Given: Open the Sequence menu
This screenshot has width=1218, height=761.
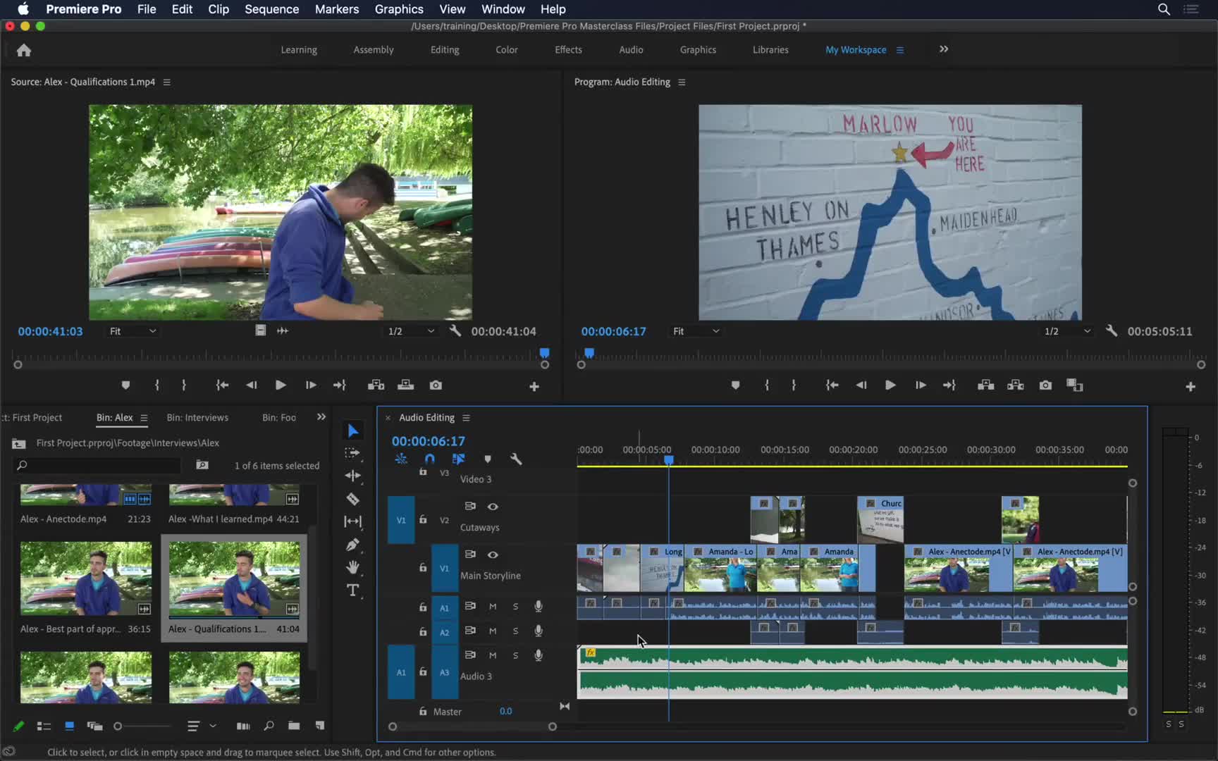Looking at the screenshot, I should click(271, 9).
